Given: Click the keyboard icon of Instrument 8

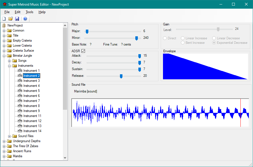Looking at the screenshot, I should point(20,106).
